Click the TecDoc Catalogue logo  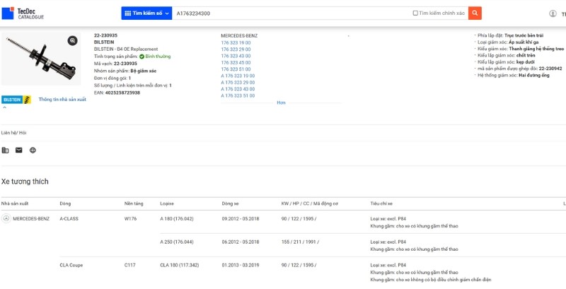(23, 13)
